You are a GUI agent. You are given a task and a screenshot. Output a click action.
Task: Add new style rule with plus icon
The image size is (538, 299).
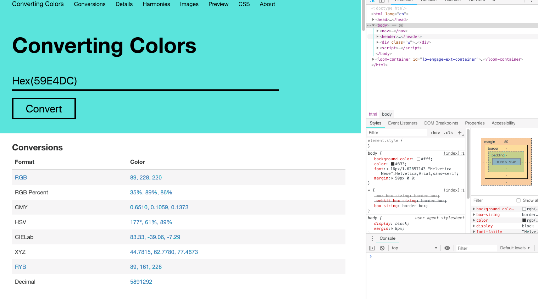point(460,133)
